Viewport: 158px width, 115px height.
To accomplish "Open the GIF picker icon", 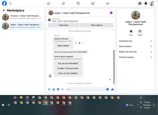I will pyautogui.click(x=63, y=89).
